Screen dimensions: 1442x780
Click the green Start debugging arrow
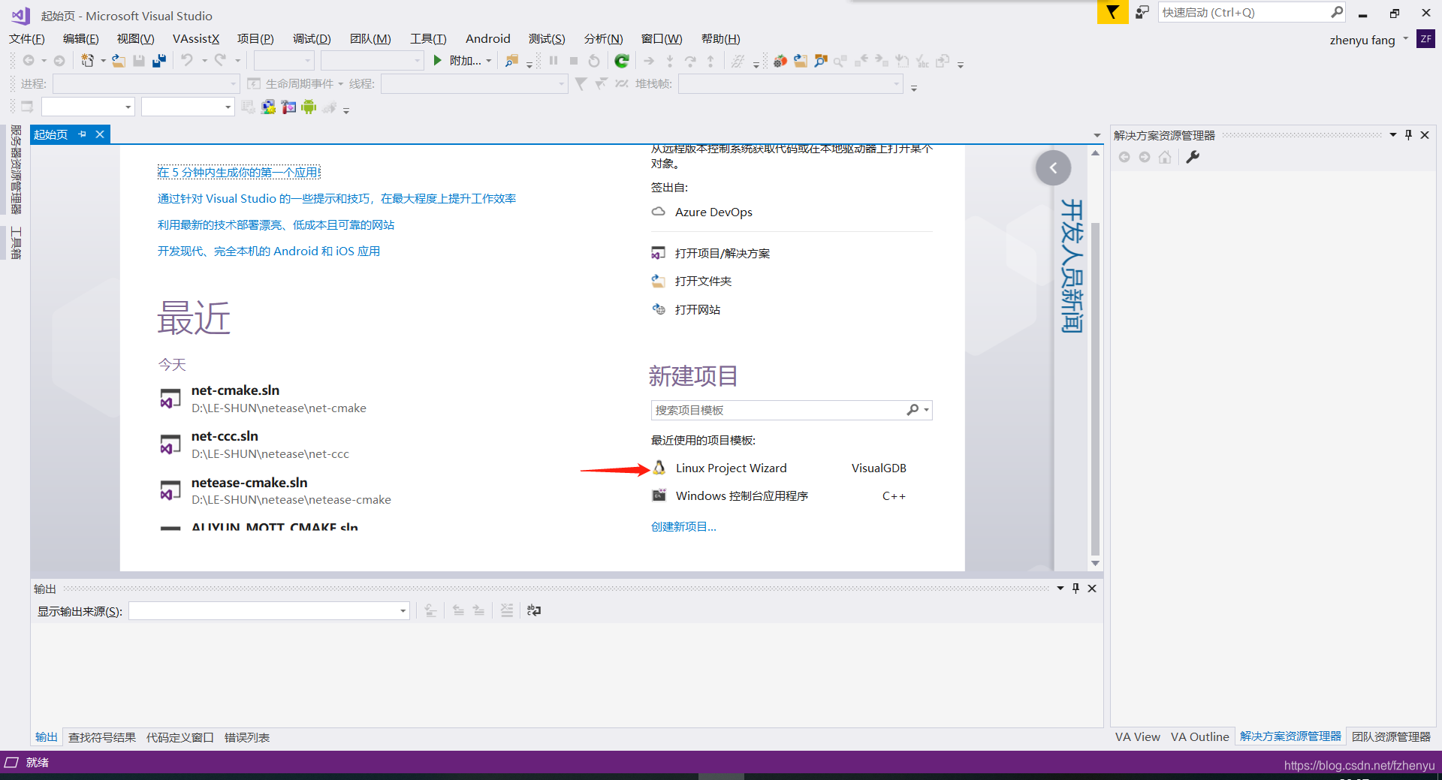click(x=438, y=61)
